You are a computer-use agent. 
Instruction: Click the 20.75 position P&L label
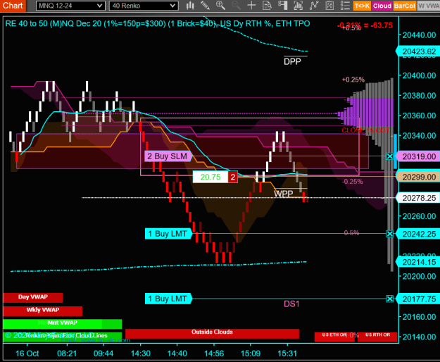click(210, 177)
